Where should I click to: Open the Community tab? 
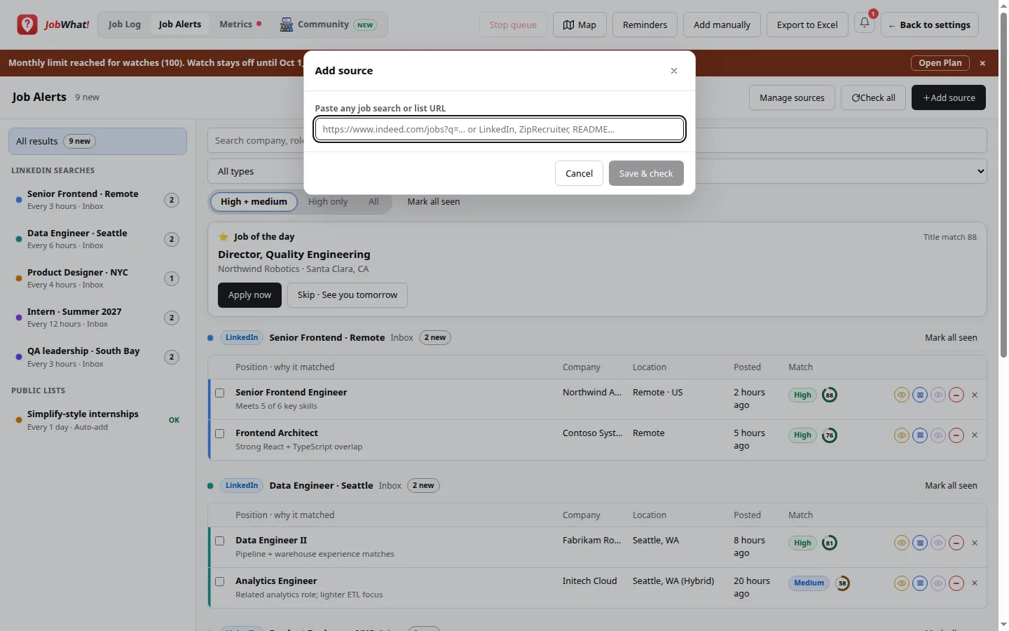pos(328,25)
